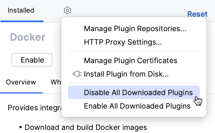This screenshot has height=133, width=215.
Task: Switch to the Installed tab
Action: pos(21,11)
